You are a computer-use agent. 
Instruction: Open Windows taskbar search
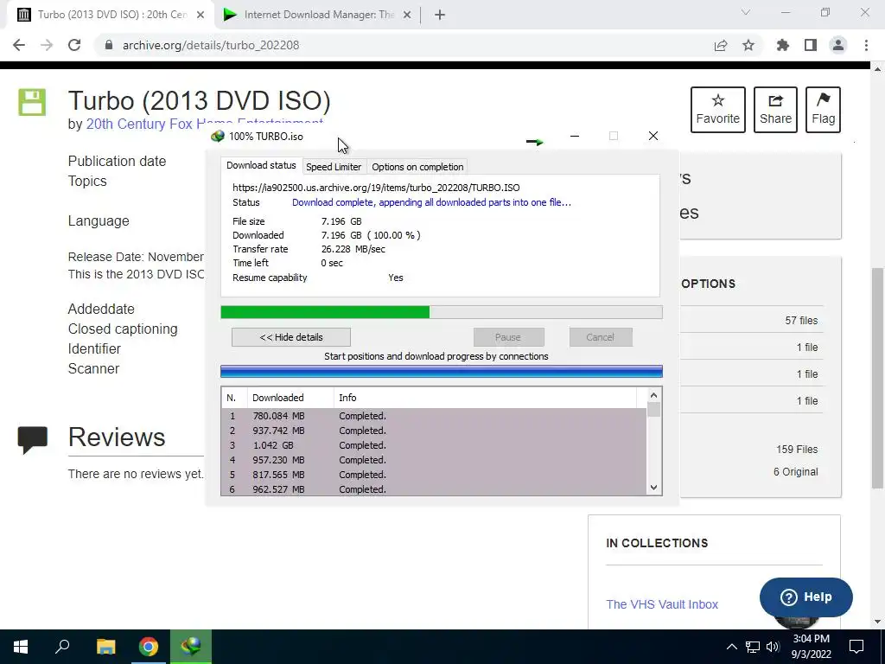[62, 647]
